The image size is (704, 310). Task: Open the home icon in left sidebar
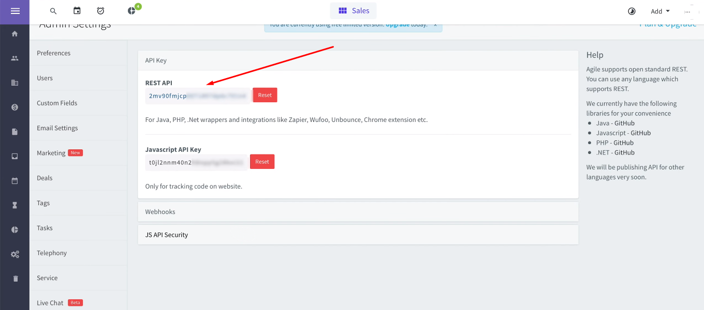(x=14, y=34)
